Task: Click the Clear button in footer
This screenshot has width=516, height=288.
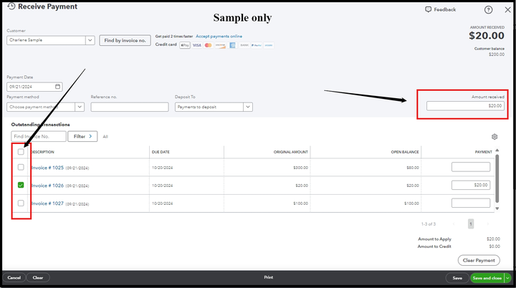Action: coord(38,278)
